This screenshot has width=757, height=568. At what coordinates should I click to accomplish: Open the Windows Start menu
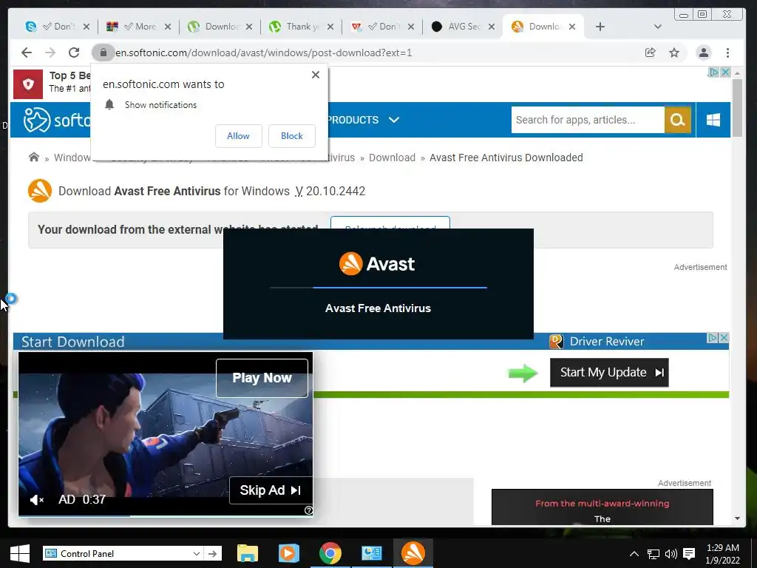tap(19, 553)
